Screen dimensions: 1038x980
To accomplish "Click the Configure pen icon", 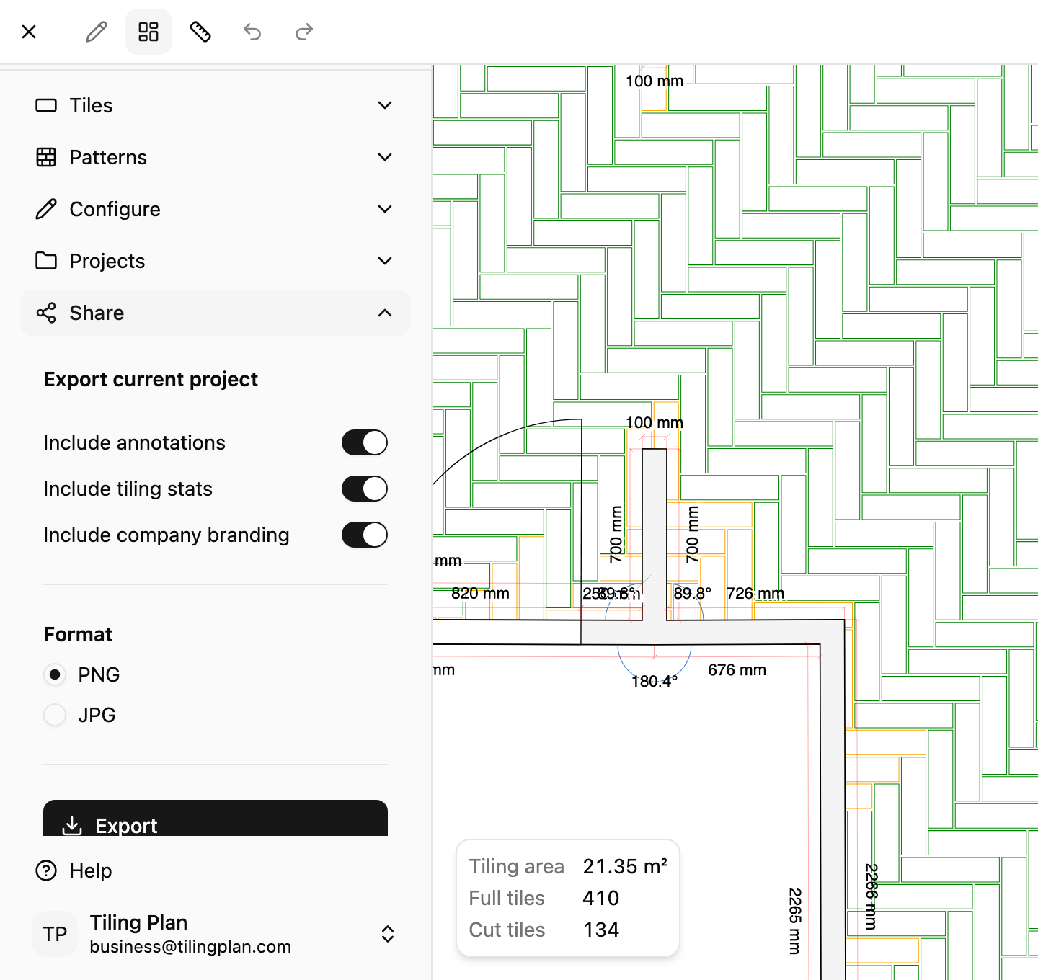I will (46, 209).
